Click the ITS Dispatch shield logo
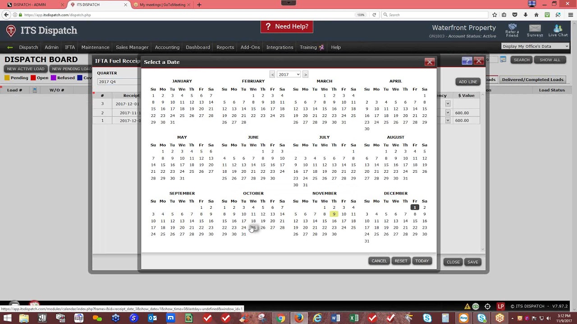Screen dimensions: 577x324 (x=11, y=31)
